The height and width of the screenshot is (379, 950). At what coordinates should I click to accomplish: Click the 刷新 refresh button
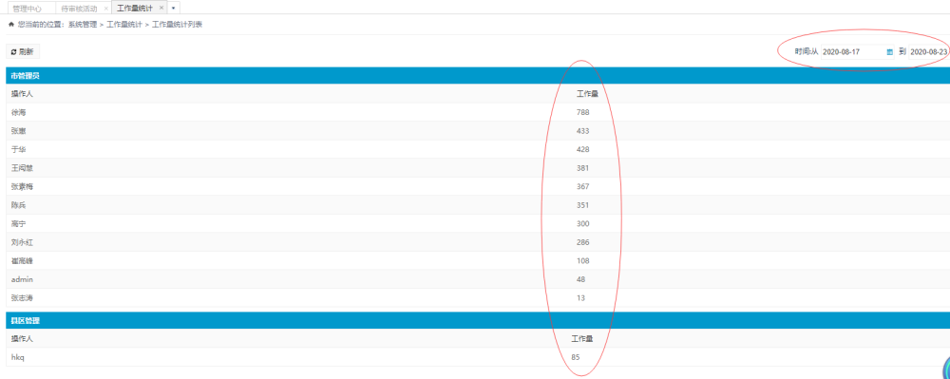[x=23, y=51]
